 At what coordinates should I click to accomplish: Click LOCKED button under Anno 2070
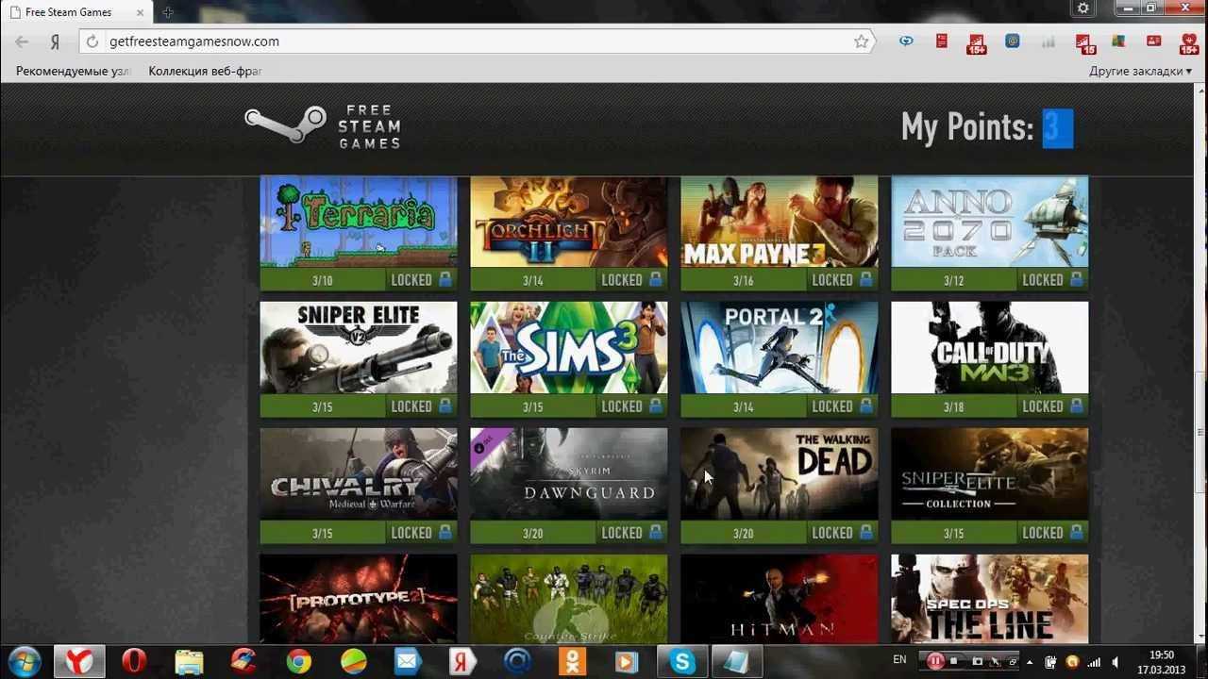coord(1053,279)
